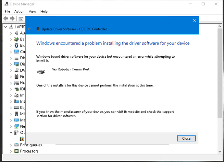Expand the Human Interface Devices chevron
The height and width of the screenshot is (162, 224).
pos(11,83)
